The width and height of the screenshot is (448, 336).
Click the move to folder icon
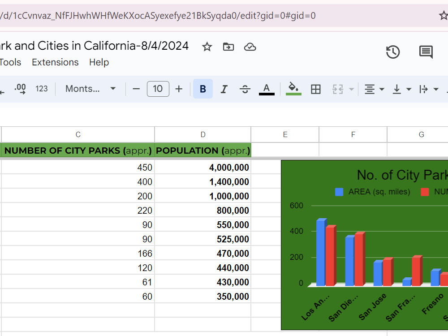[228, 47]
